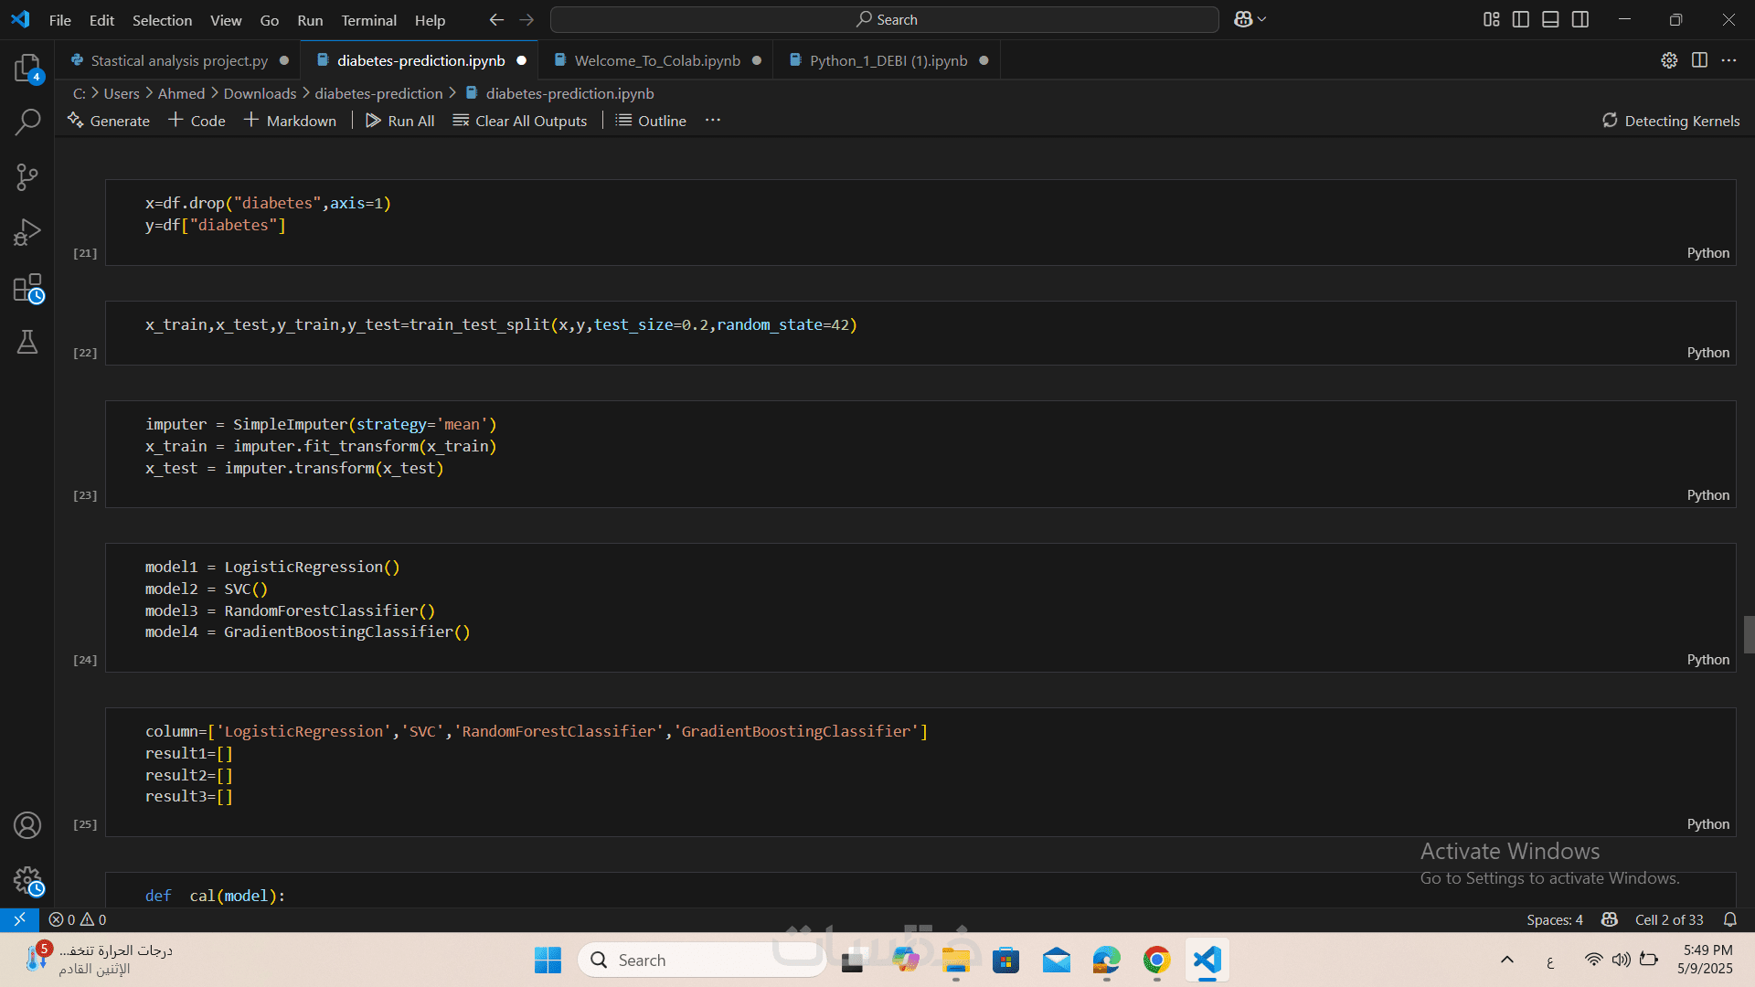Open the Terminal menu
The width and height of the screenshot is (1755, 987).
(368, 20)
